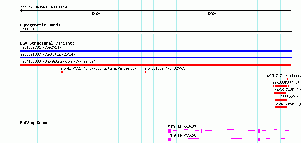Viewport: 301px width, 143px height.
Task: Click the nsv831302 (Wong2007) label
Action: click(x=165, y=68)
